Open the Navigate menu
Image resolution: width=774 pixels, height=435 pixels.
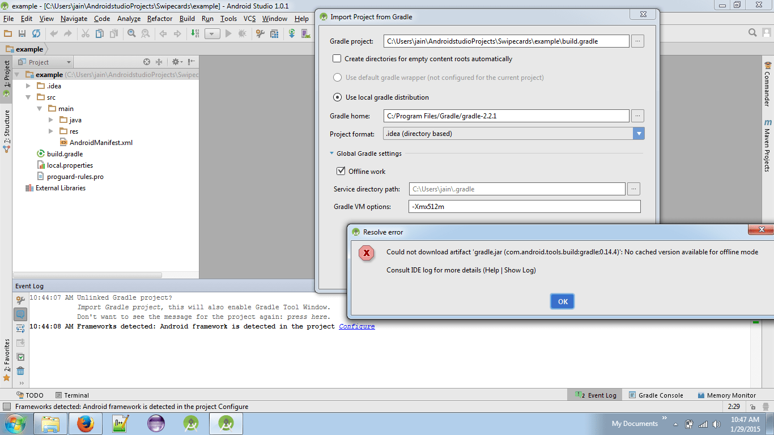click(74, 19)
